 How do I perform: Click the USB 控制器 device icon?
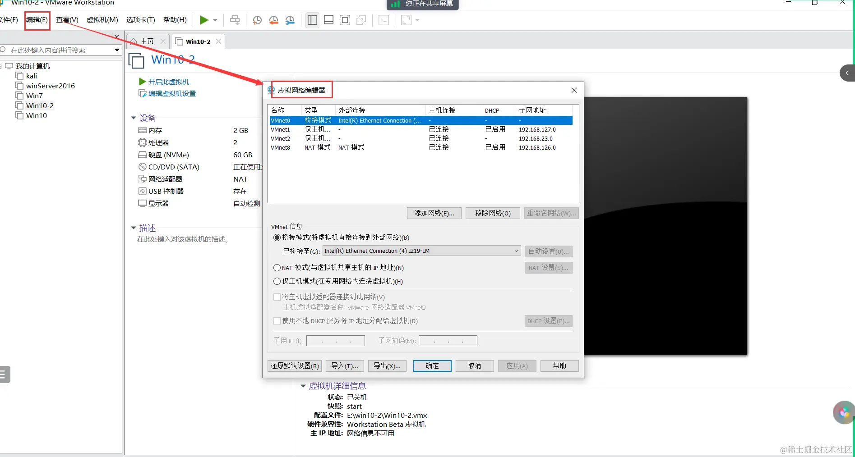coord(143,191)
